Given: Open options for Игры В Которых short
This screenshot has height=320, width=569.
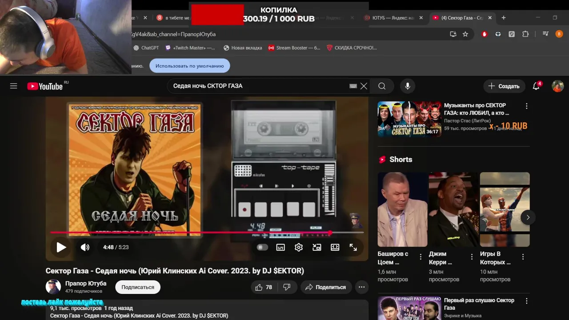Looking at the screenshot, I should tap(523, 256).
